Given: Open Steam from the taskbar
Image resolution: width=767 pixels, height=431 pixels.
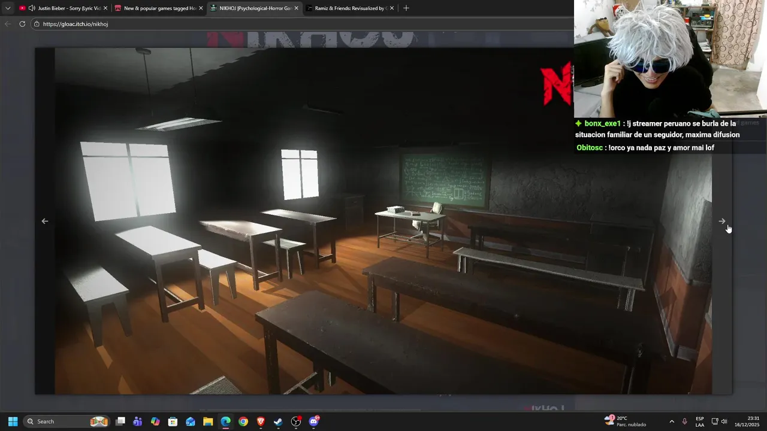Looking at the screenshot, I should click(278, 421).
